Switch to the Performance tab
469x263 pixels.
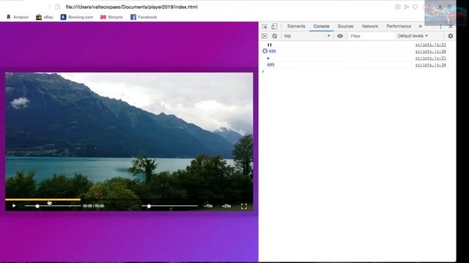point(399,26)
